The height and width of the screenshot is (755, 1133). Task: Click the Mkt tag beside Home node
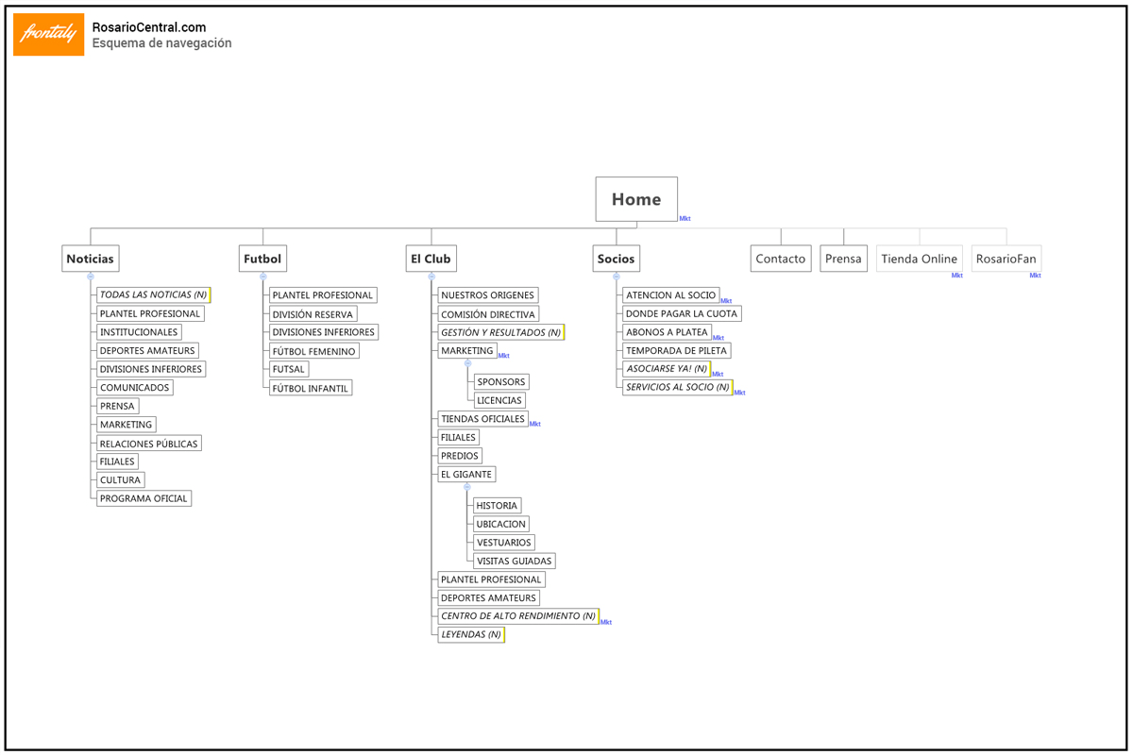[685, 219]
